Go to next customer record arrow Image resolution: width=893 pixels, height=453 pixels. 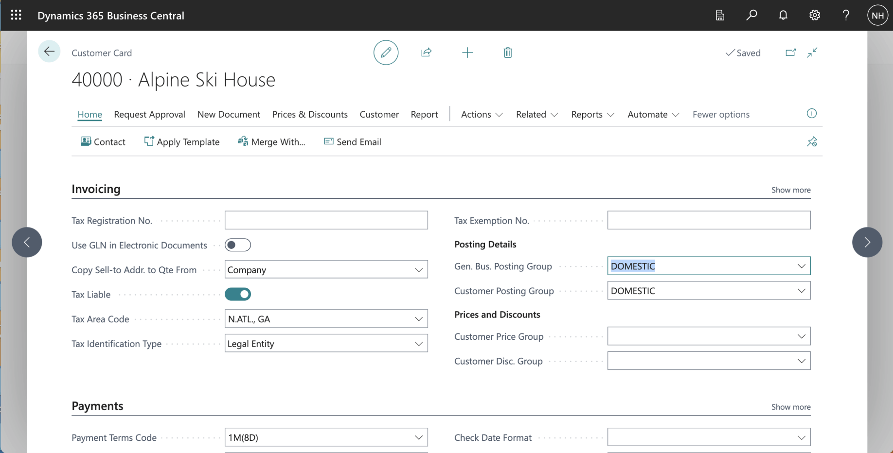867,242
